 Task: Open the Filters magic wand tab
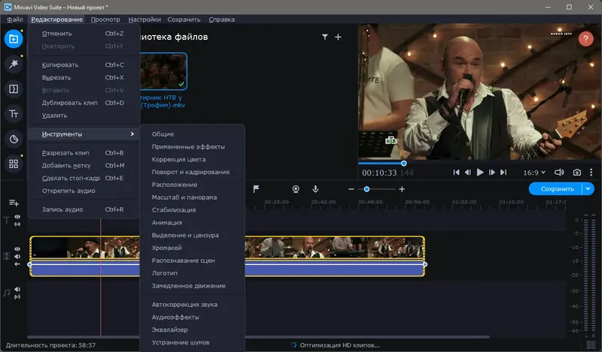(14, 64)
